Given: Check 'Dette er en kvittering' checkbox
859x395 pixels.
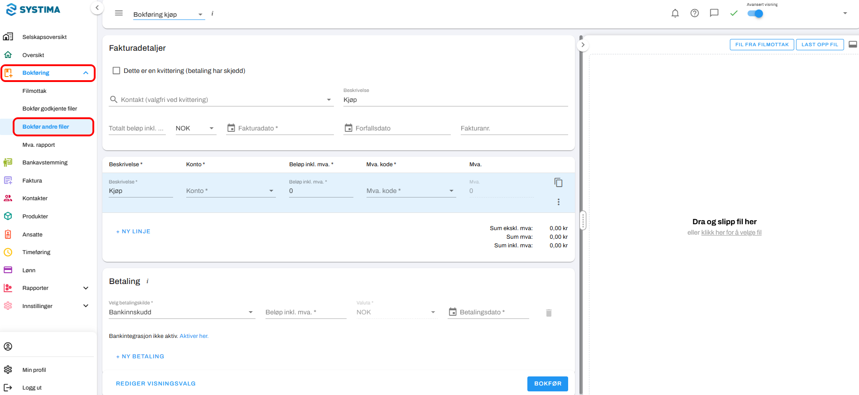Looking at the screenshot, I should pyautogui.click(x=116, y=71).
